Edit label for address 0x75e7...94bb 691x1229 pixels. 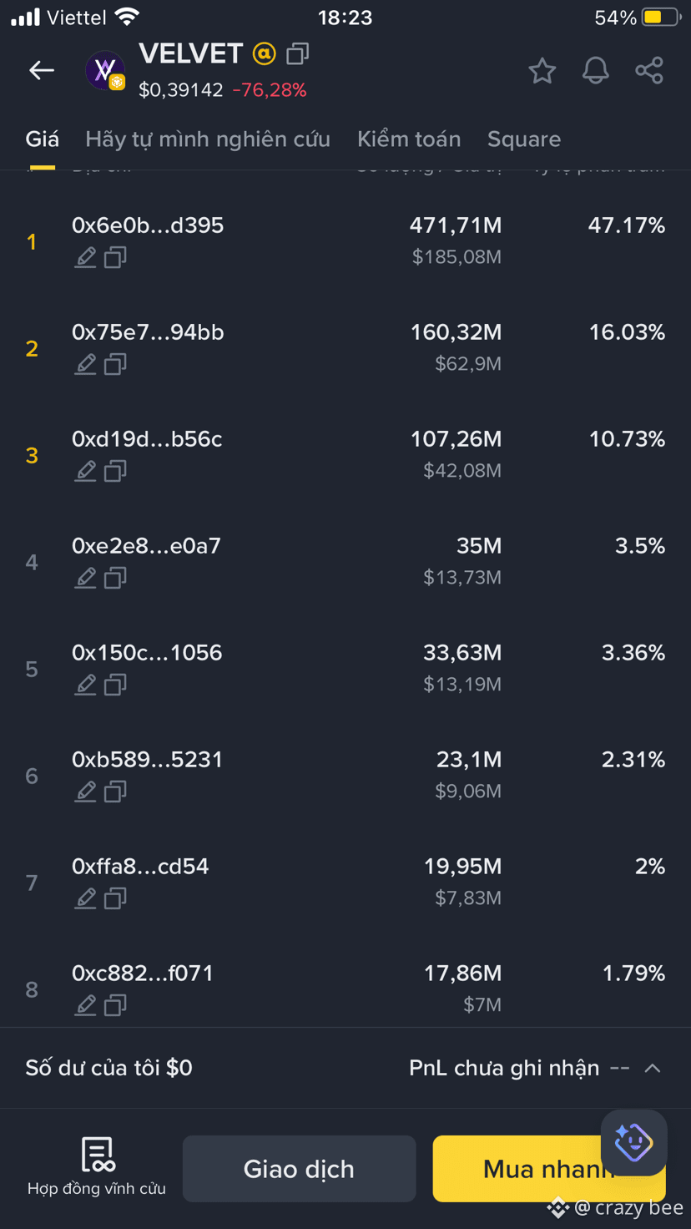pyautogui.click(x=85, y=364)
